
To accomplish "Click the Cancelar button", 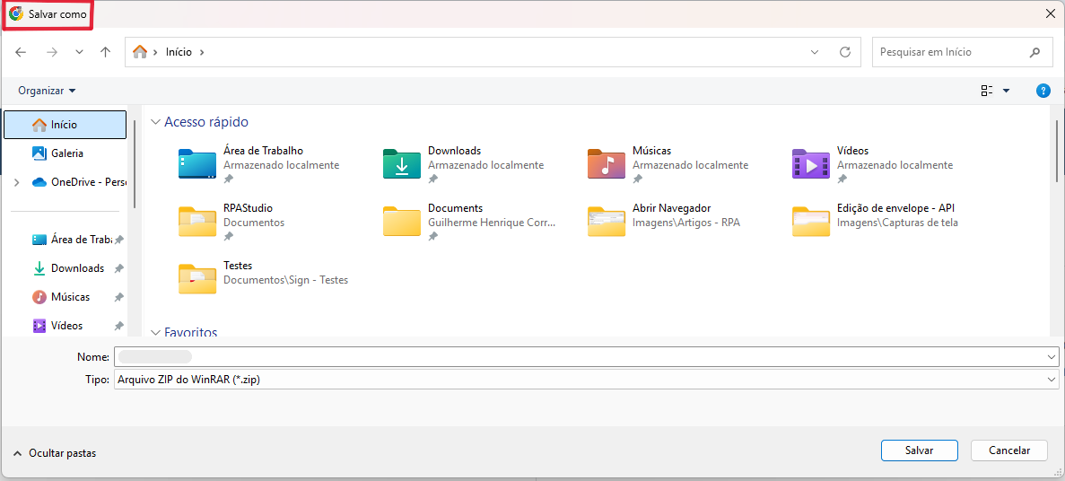I will click(1009, 450).
